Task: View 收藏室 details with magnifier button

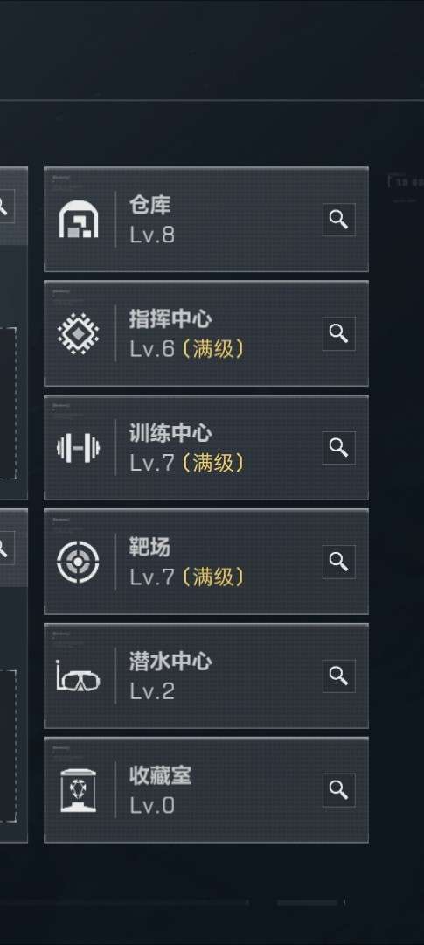Action: [x=338, y=790]
